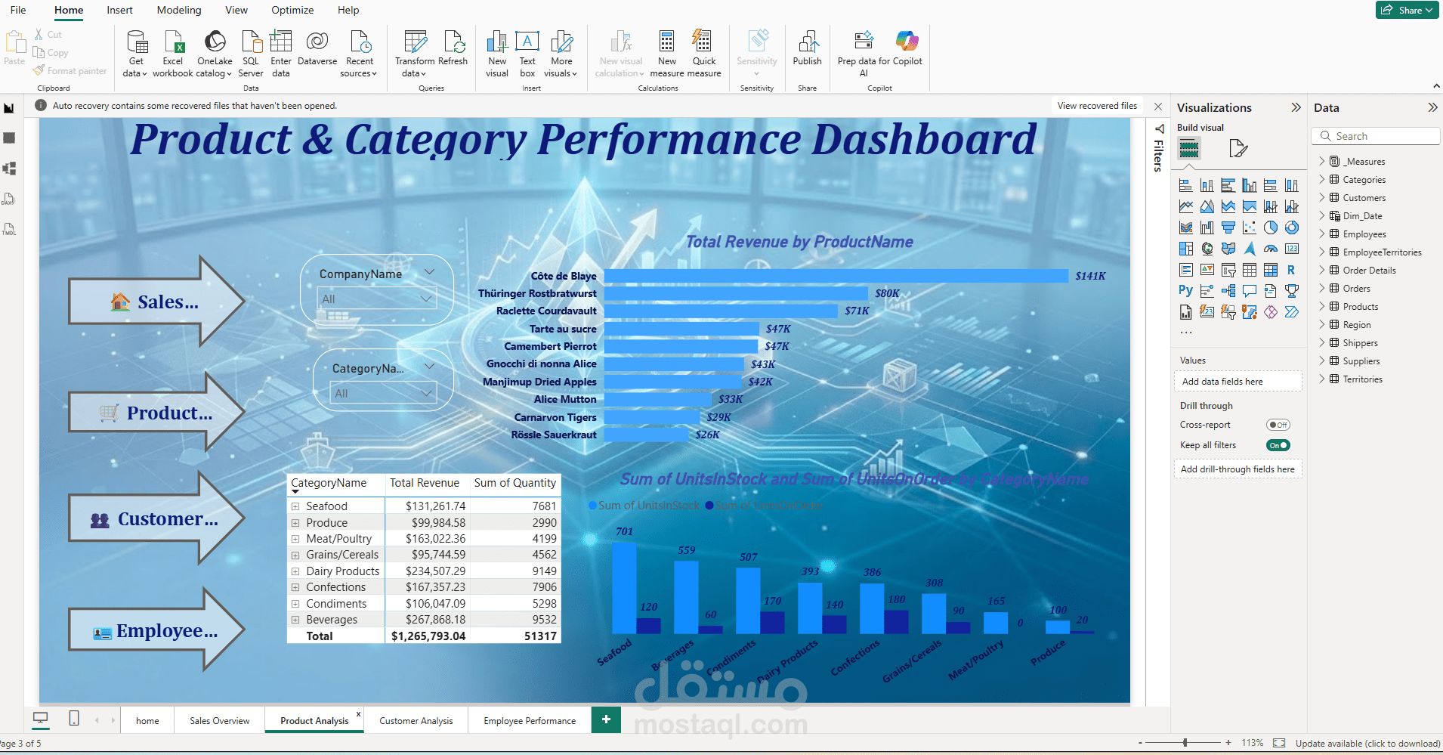Open the More visuals dropdown
1443x755 pixels.
(x=561, y=54)
